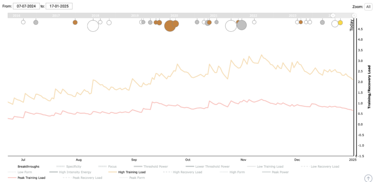
Task: Show the Peak Recovery Load series
Action: 82,178
